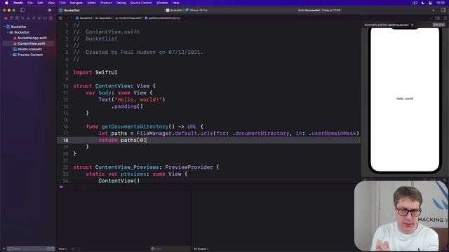Expand the Preview Content folder
This screenshot has width=449, height=252.
11,55
